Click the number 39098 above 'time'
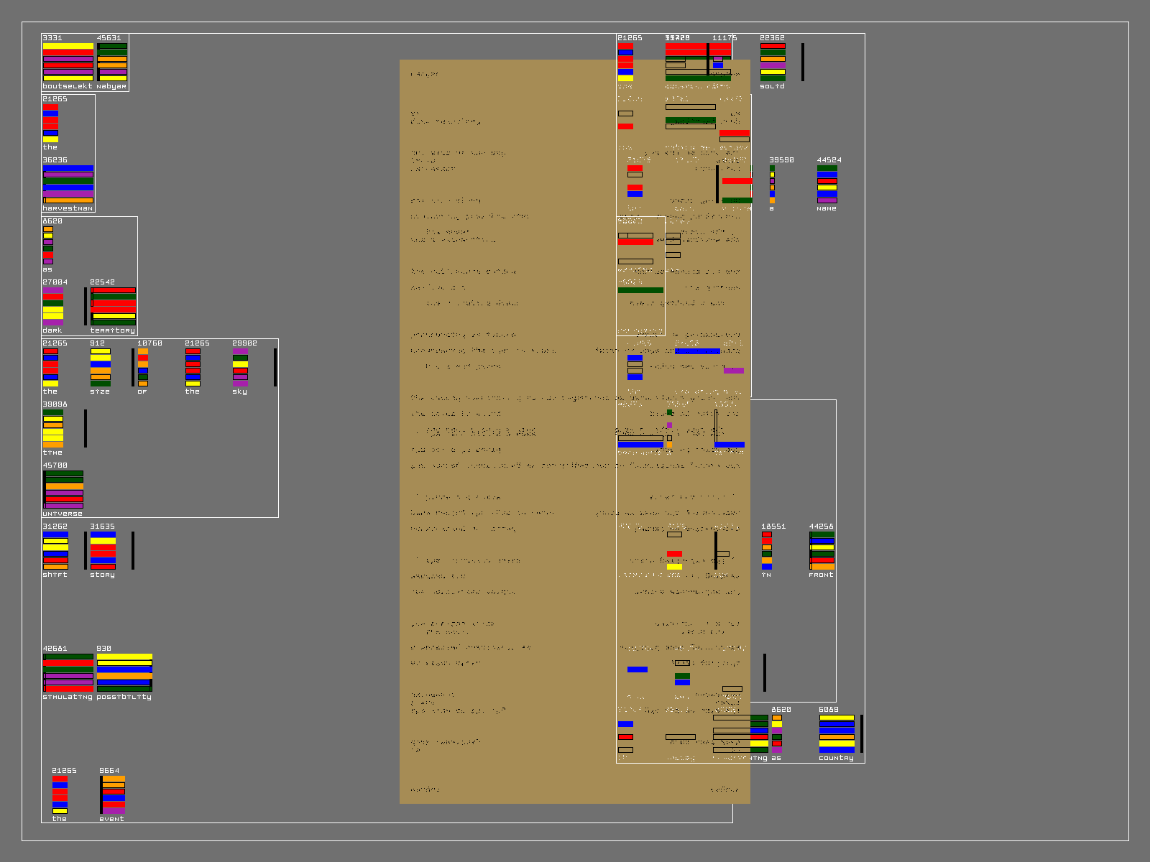Image resolution: width=1150 pixels, height=862 pixels. [55, 404]
